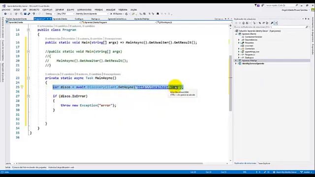Switch to the NuGet Aprende.Cliente tab
315x177 pixels.
[x=16, y=19]
